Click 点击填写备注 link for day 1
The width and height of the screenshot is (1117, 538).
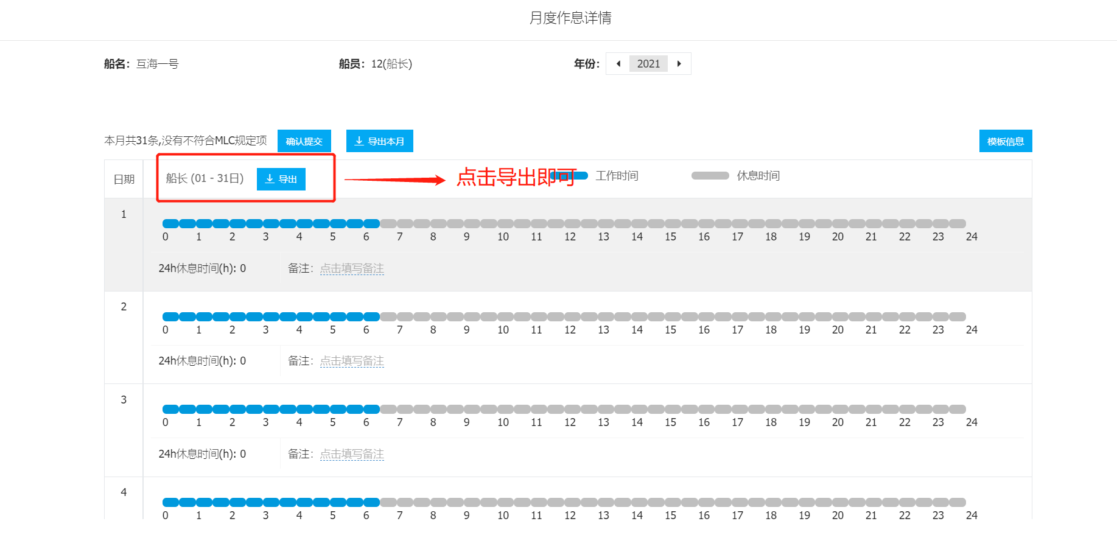(352, 268)
